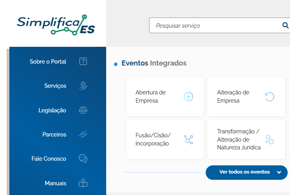Open the Legislação menu item
The image size is (290, 195).
pos(52,110)
